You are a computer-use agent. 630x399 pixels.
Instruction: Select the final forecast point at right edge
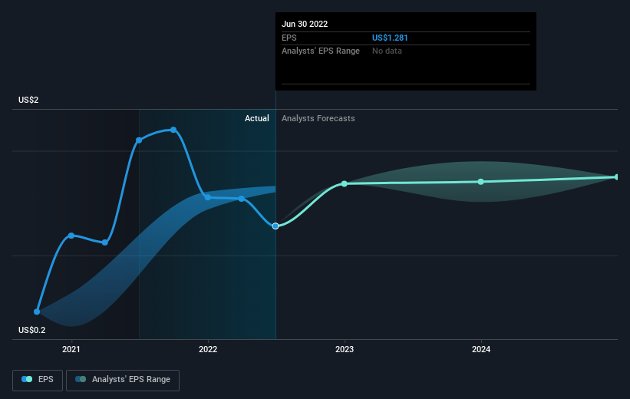(x=616, y=177)
